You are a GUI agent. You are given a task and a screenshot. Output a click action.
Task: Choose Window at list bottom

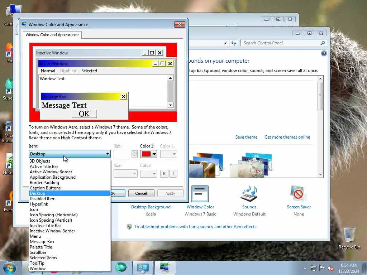[x=70, y=269]
